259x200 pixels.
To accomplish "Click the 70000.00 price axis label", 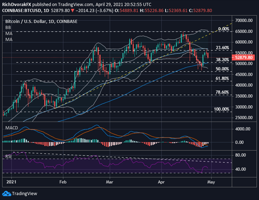I will pos(244,20).
